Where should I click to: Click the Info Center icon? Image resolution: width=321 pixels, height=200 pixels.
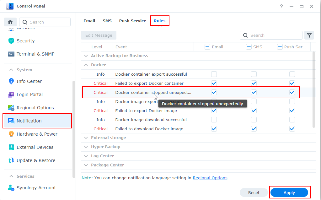point(11,81)
